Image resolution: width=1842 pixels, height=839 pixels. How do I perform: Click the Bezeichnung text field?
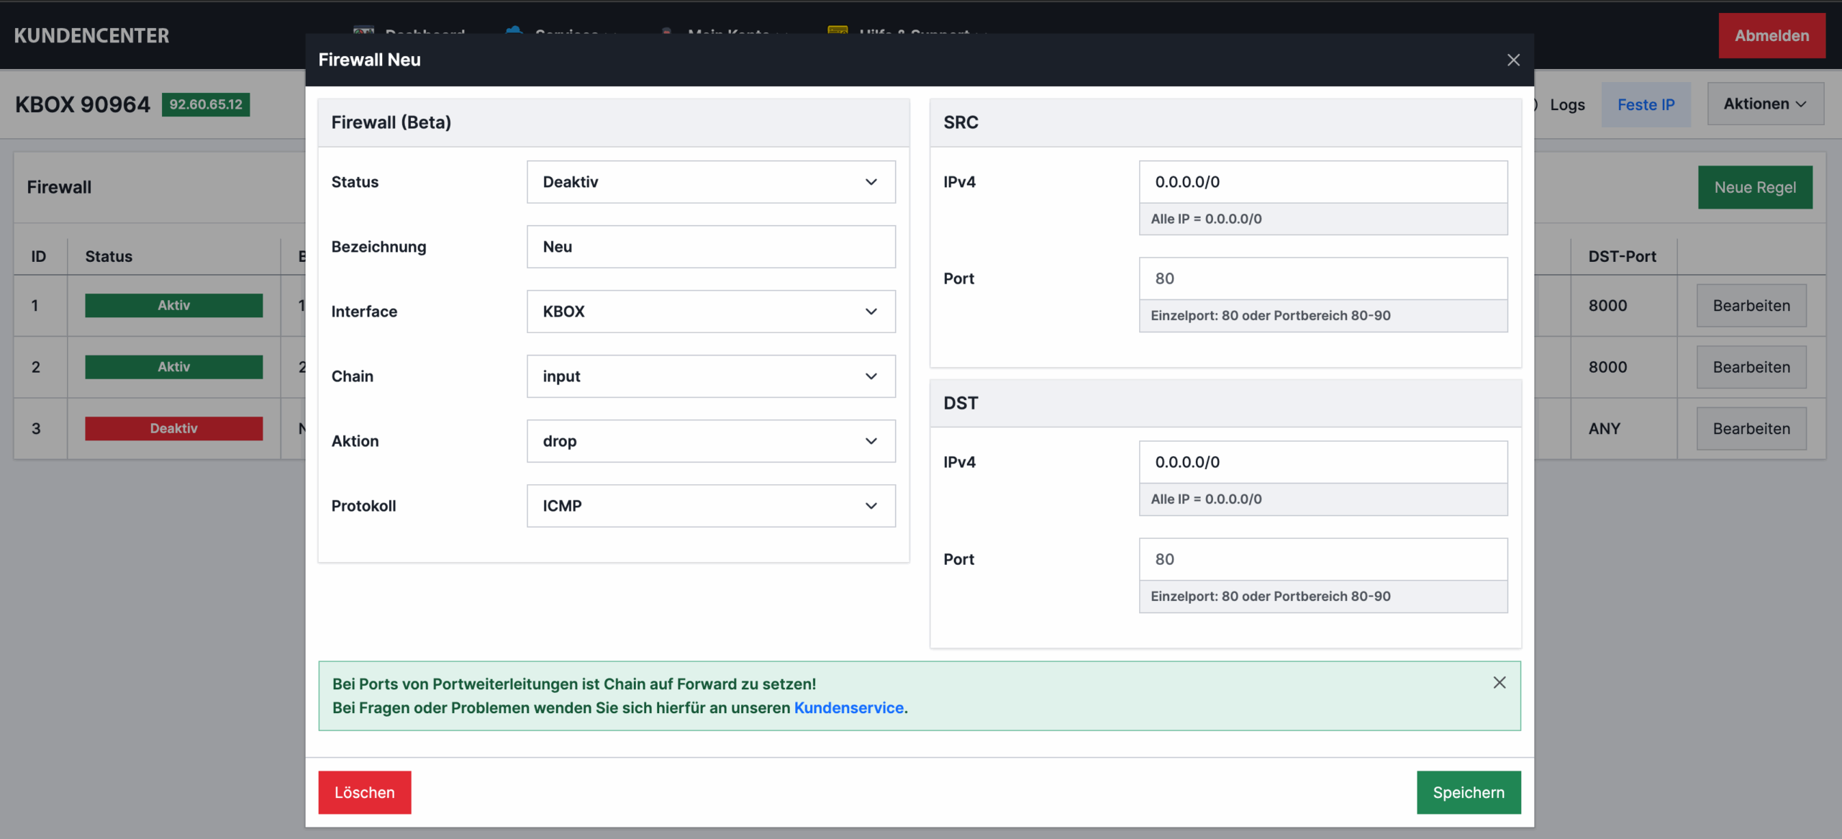[710, 247]
